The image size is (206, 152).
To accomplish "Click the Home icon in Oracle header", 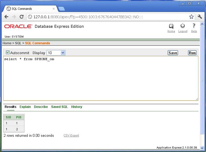I will (171, 26).
